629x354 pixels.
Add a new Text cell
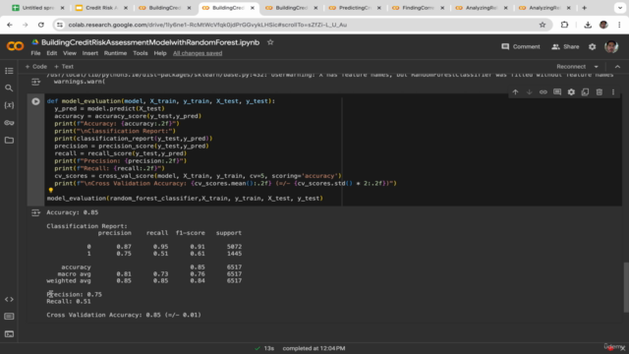point(64,67)
